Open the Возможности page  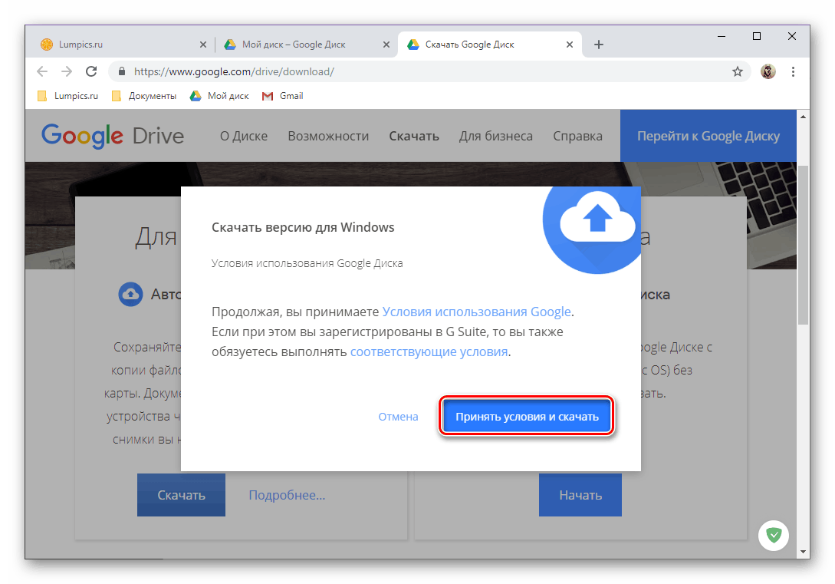point(328,136)
